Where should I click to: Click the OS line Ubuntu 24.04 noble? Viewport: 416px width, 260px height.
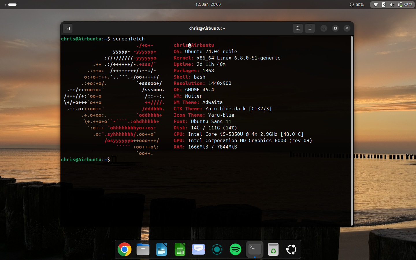pos(205,51)
